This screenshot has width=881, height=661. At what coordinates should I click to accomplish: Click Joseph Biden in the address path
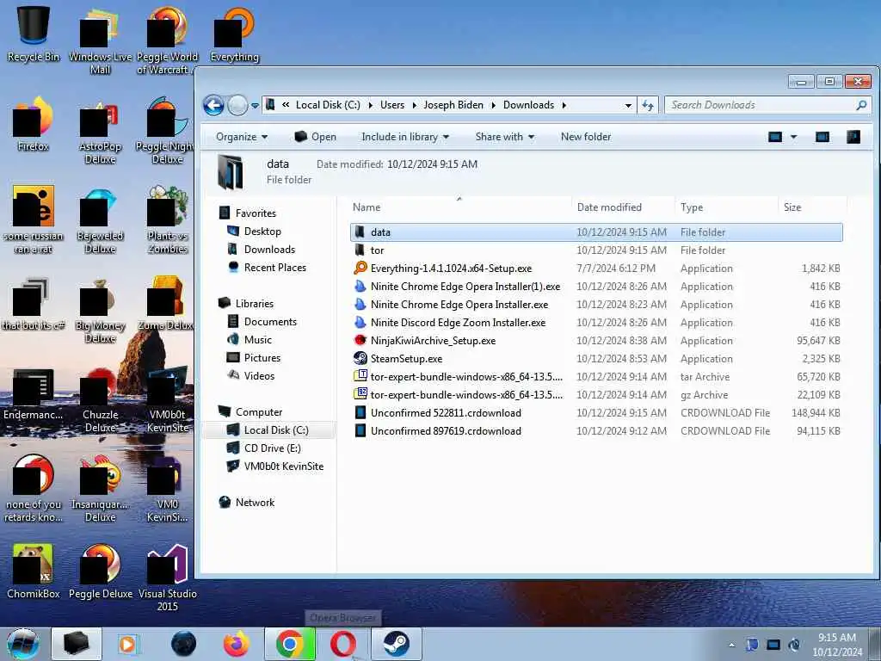(x=453, y=105)
